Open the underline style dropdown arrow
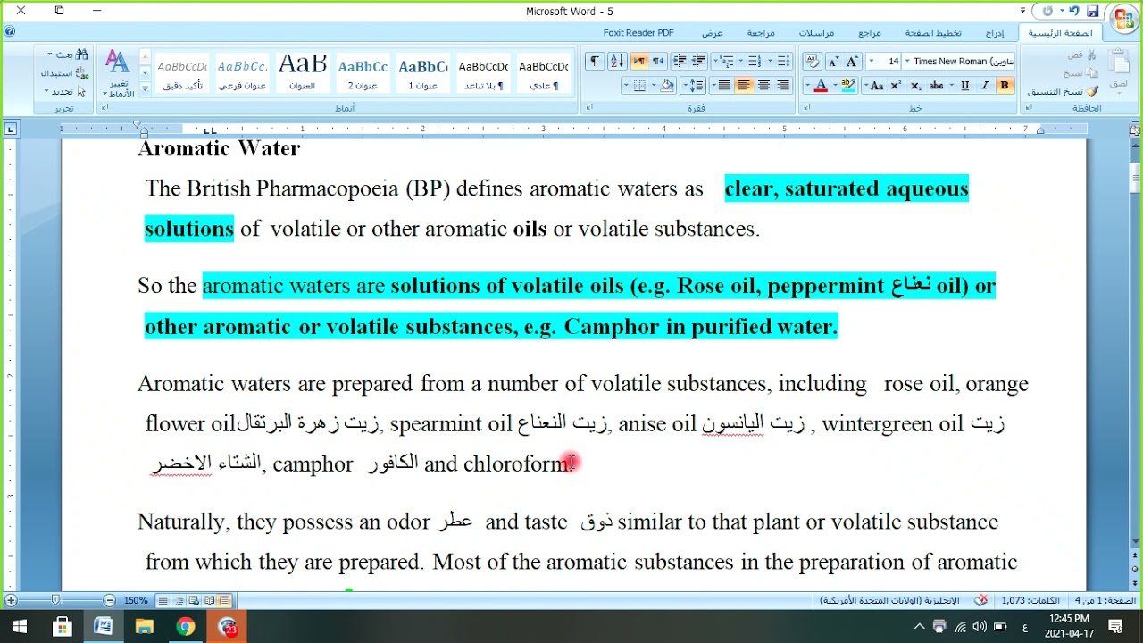The width and height of the screenshot is (1143, 643). [951, 86]
